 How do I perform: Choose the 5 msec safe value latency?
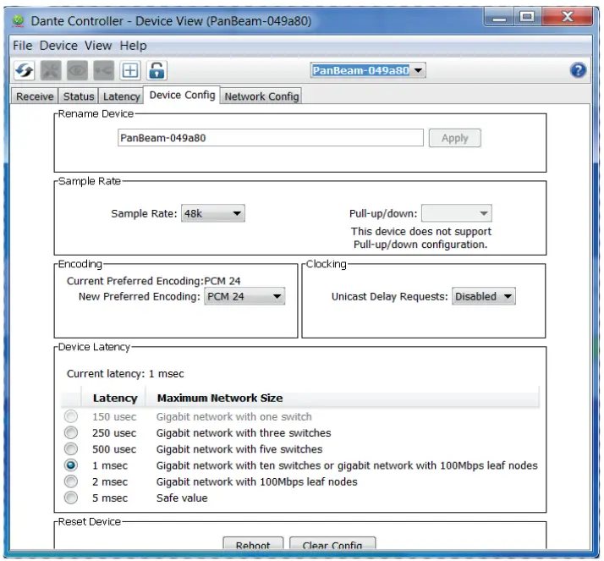point(71,498)
